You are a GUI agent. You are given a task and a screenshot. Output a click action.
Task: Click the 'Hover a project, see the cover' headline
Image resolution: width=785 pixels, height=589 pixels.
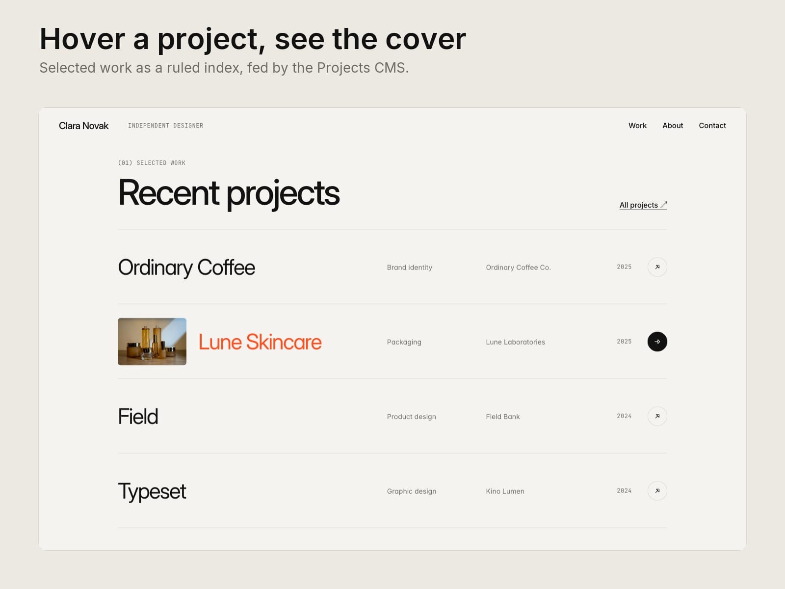click(253, 39)
